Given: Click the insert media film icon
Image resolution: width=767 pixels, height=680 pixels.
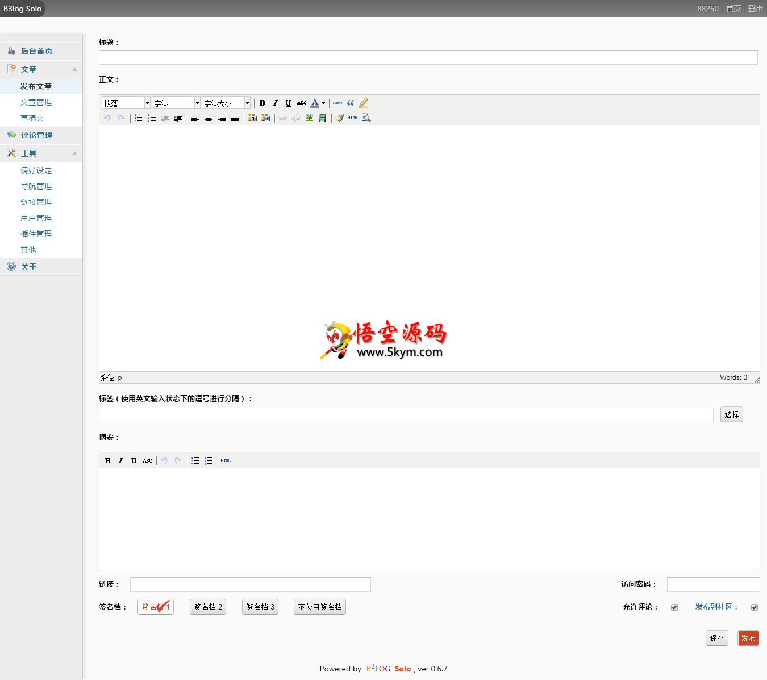Looking at the screenshot, I should (x=322, y=117).
